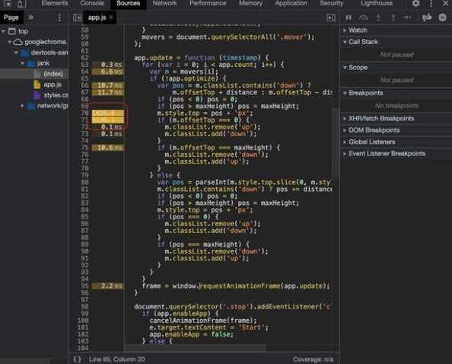
Task: Click line number 63 gutter
Action: [84, 64]
